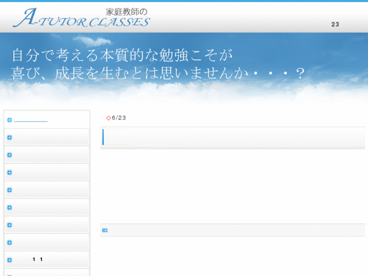Open the "6/23" news entry
The height and width of the screenshot is (276, 368).
119,117
